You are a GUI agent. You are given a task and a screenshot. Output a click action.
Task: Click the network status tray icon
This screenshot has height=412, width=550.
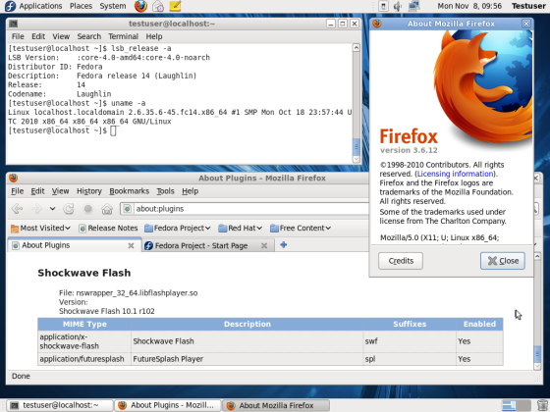(x=413, y=6)
